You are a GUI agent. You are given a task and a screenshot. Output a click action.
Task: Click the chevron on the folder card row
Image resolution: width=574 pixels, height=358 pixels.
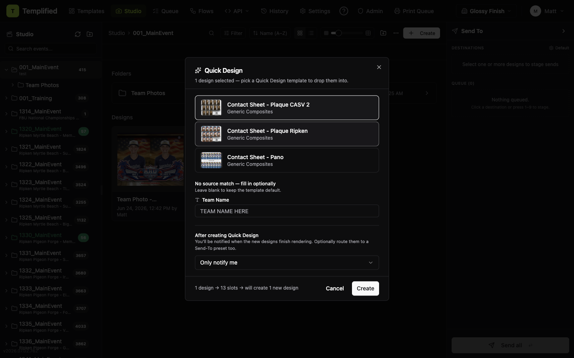coord(427,93)
